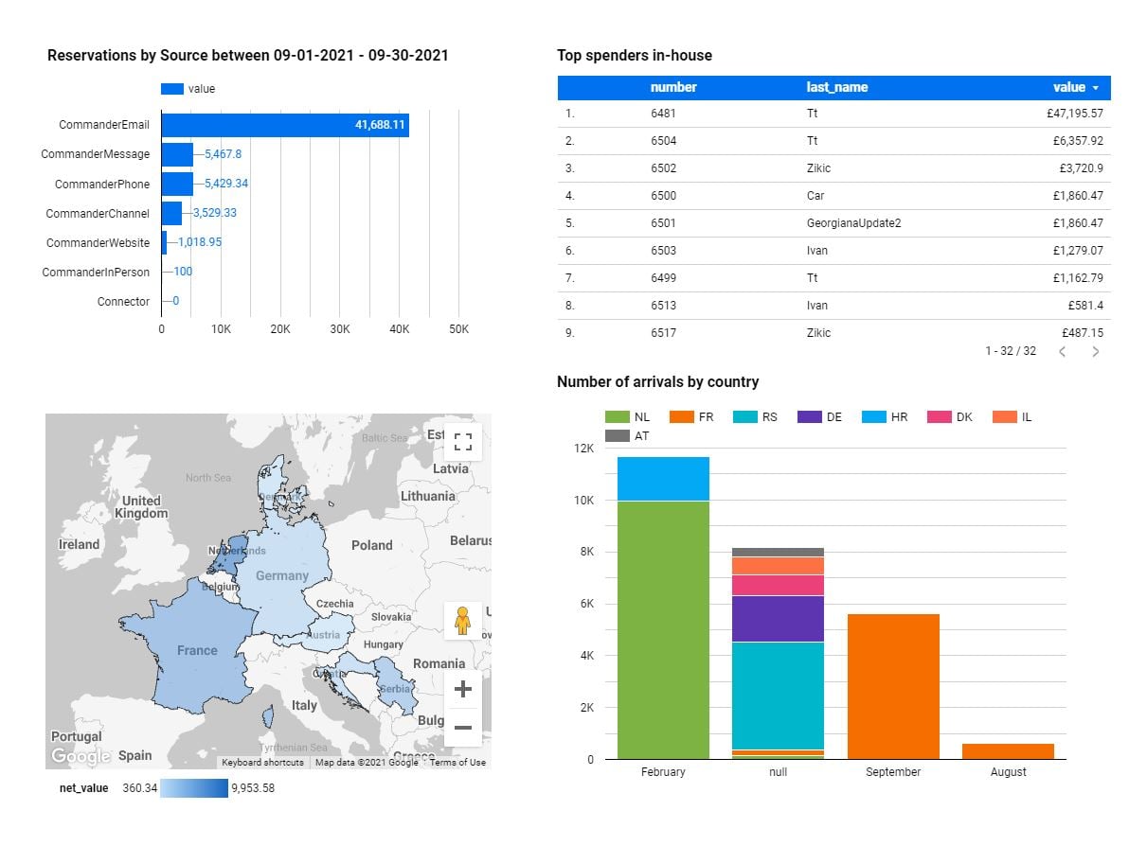Click the last_name column header
The width and height of the screenshot is (1129, 846).
pos(836,87)
